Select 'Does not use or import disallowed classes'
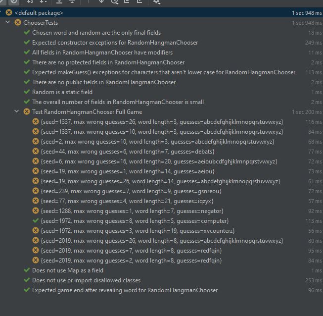The width and height of the screenshot is (323, 316). pyautogui.click(x=86, y=280)
